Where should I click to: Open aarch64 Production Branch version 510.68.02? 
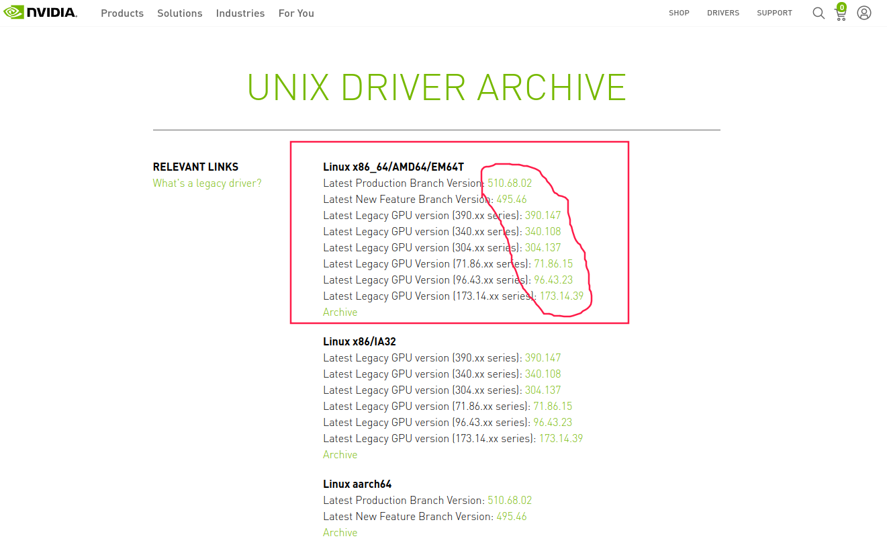510,501
